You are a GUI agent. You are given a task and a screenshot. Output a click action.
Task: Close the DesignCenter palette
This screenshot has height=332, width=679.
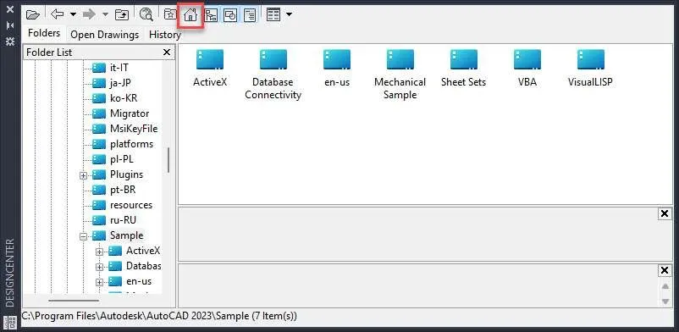coord(9,9)
